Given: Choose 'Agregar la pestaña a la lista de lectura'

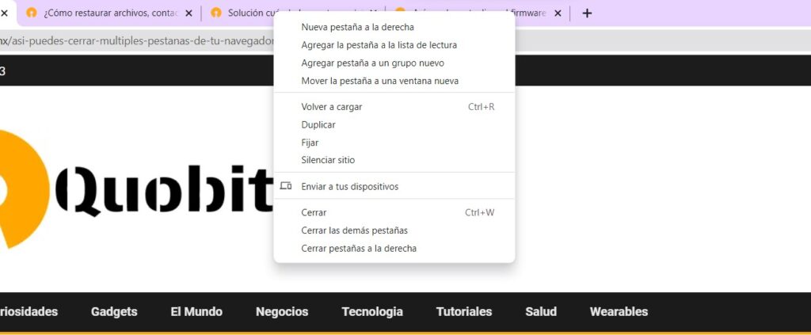Looking at the screenshot, I should 394,45.
